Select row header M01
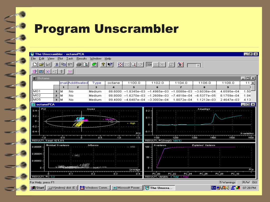Viewport: 270px width, 202px height. pyautogui.click(x=43, y=91)
